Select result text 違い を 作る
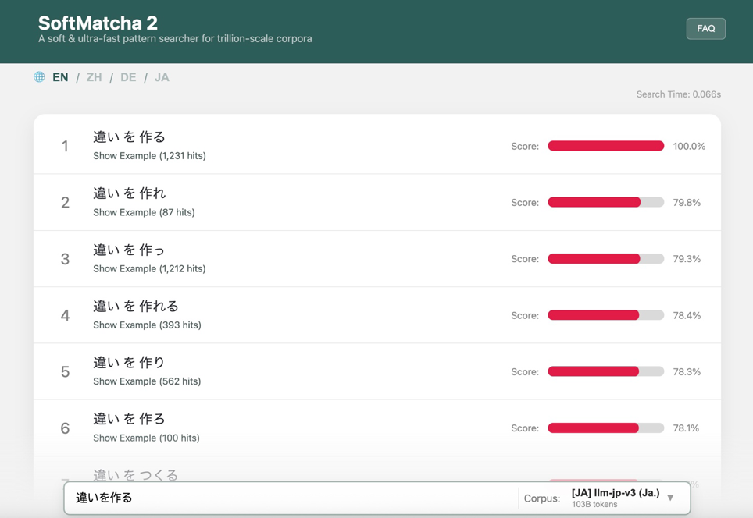Screen dimensions: 753x518 click(129, 137)
